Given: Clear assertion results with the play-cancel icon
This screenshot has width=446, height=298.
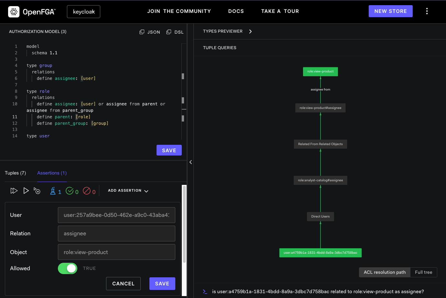Looking at the screenshot, I should coord(37,191).
